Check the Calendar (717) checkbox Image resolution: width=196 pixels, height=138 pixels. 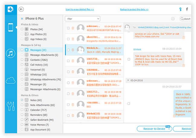click(x=22, y=110)
